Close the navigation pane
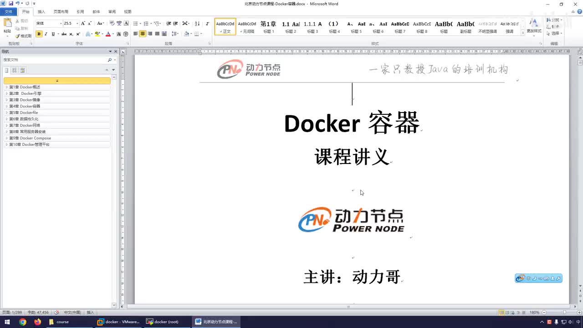This screenshot has width=583, height=328. [115, 51]
